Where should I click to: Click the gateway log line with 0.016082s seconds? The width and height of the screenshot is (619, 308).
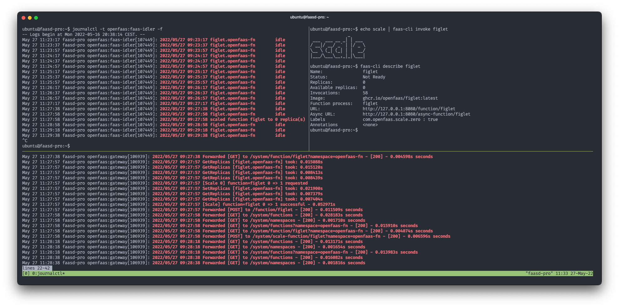192,257
